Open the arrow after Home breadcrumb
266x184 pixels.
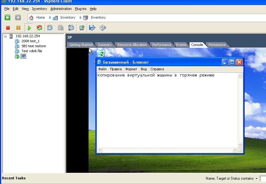tap(50, 17)
